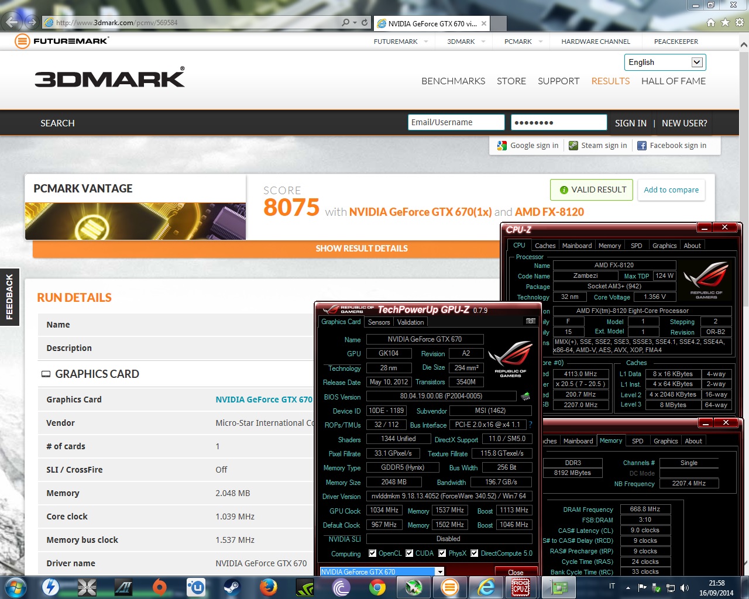This screenshot has height=599, width=749.
Task: Expand the 3DMARK top menu arrow
Action: pos(483,42)
